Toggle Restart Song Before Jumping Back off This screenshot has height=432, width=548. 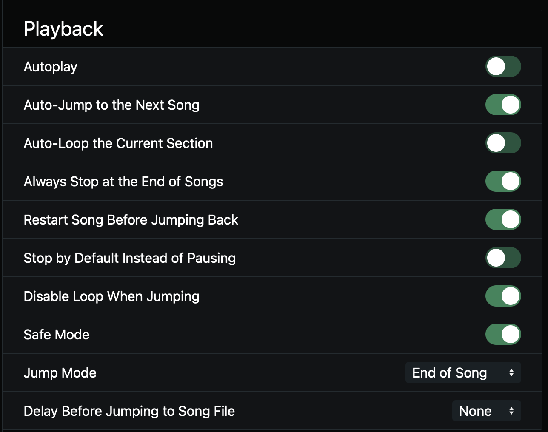(x=503, y=219)
